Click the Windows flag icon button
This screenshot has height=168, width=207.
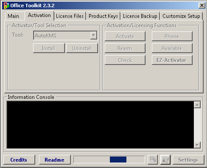pos(165,160)
